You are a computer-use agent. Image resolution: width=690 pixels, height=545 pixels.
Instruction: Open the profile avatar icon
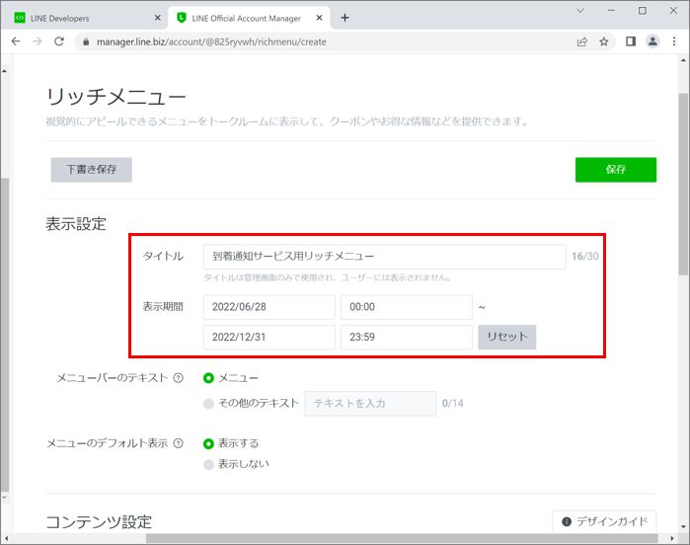click(x=652, y=41)
